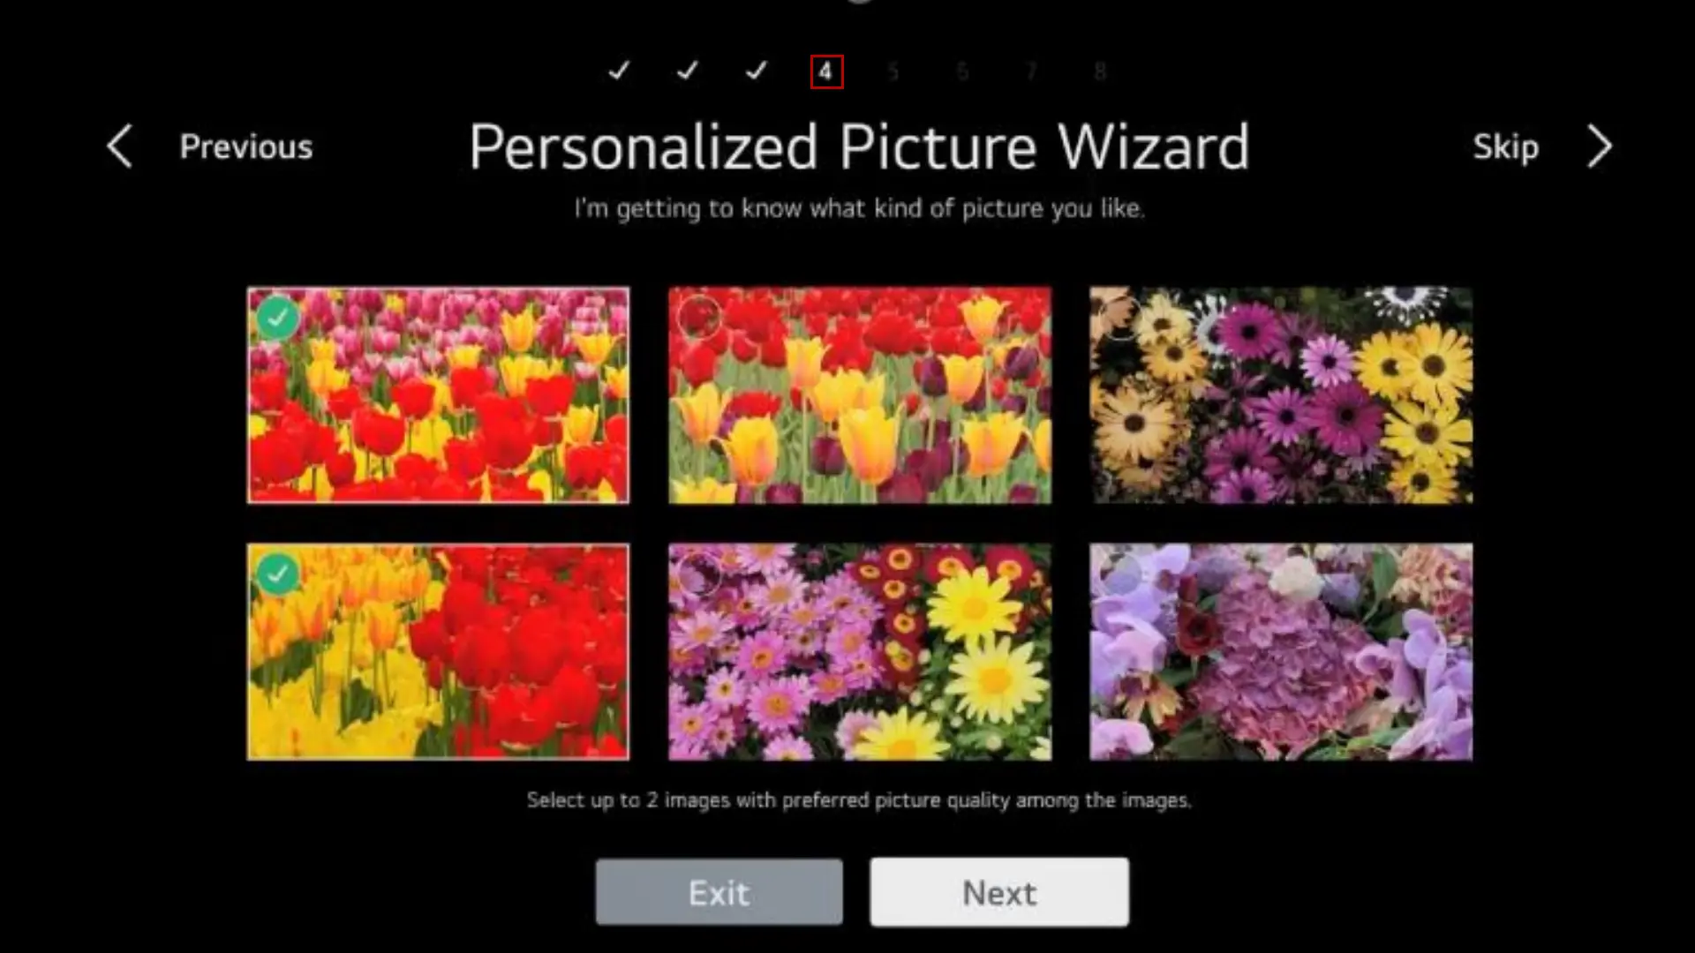Click the Skip label

coord(1505,146)
